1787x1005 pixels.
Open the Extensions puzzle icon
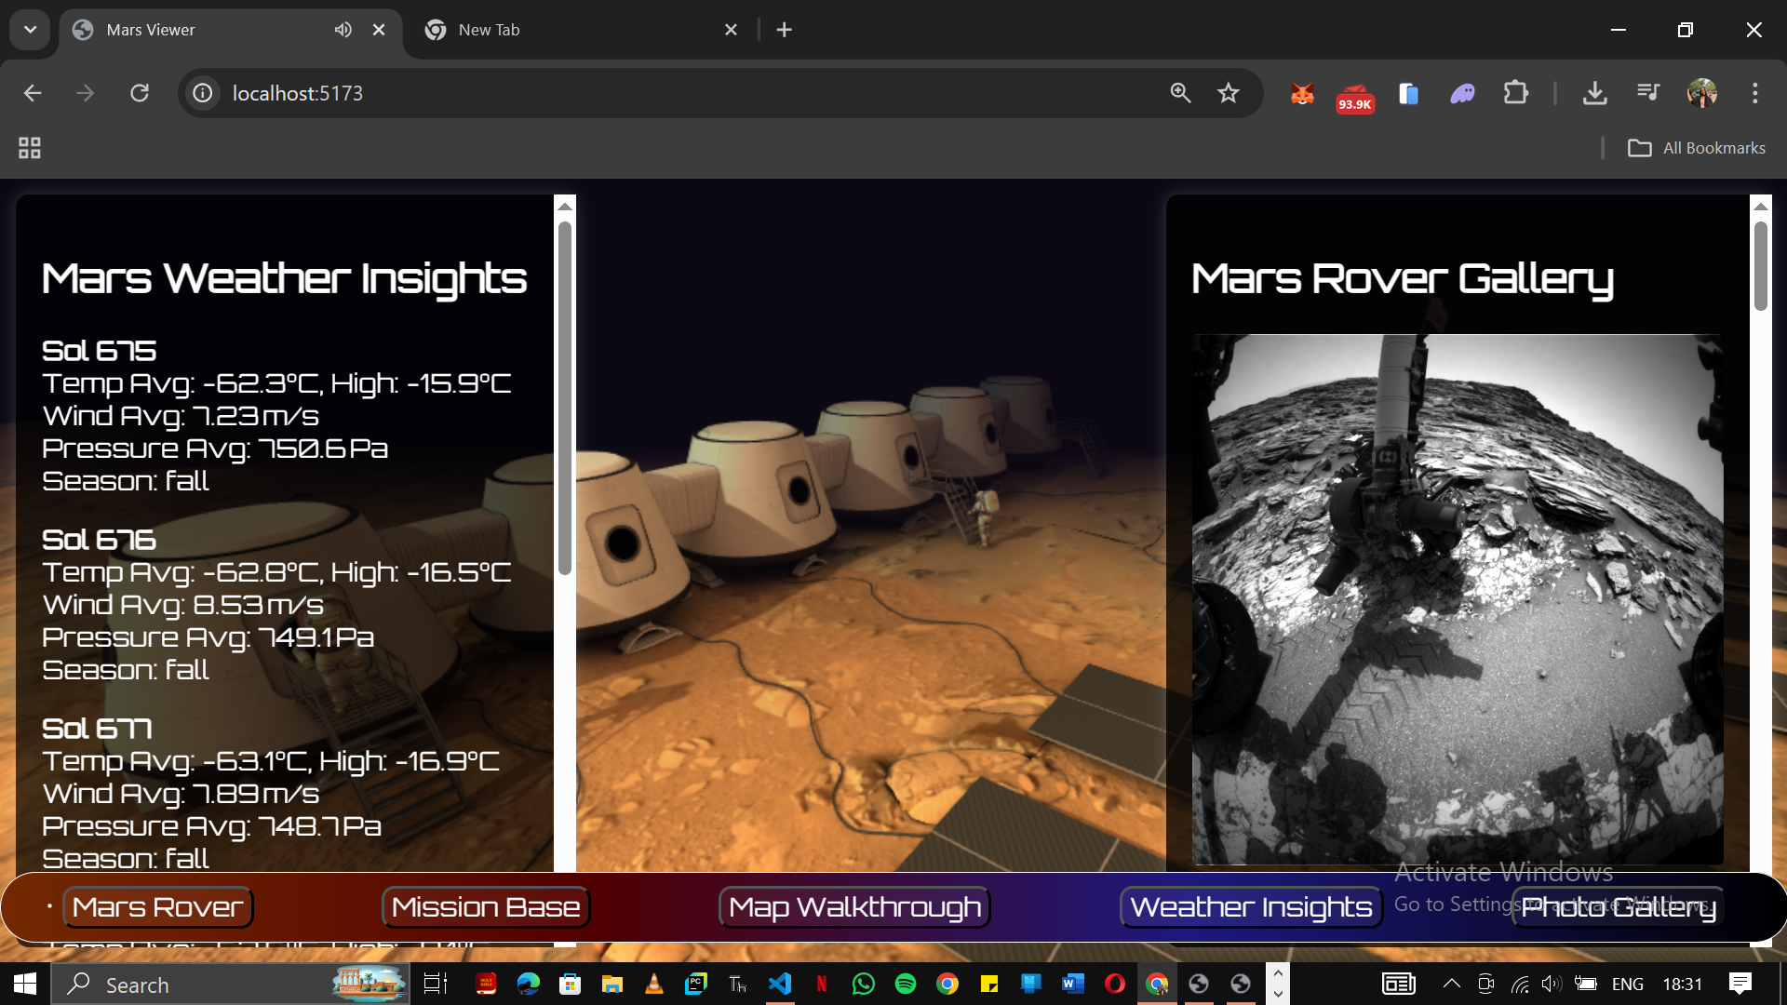[x=1516, y=93]
